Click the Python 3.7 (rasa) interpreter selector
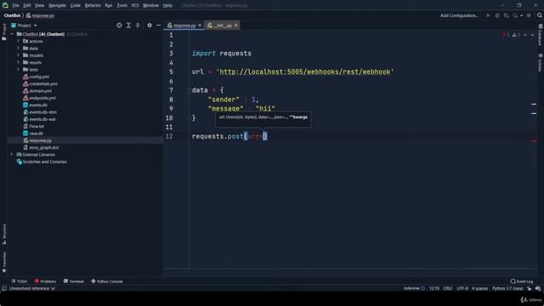This screenshot has width=544, height=306. point(507,288)
